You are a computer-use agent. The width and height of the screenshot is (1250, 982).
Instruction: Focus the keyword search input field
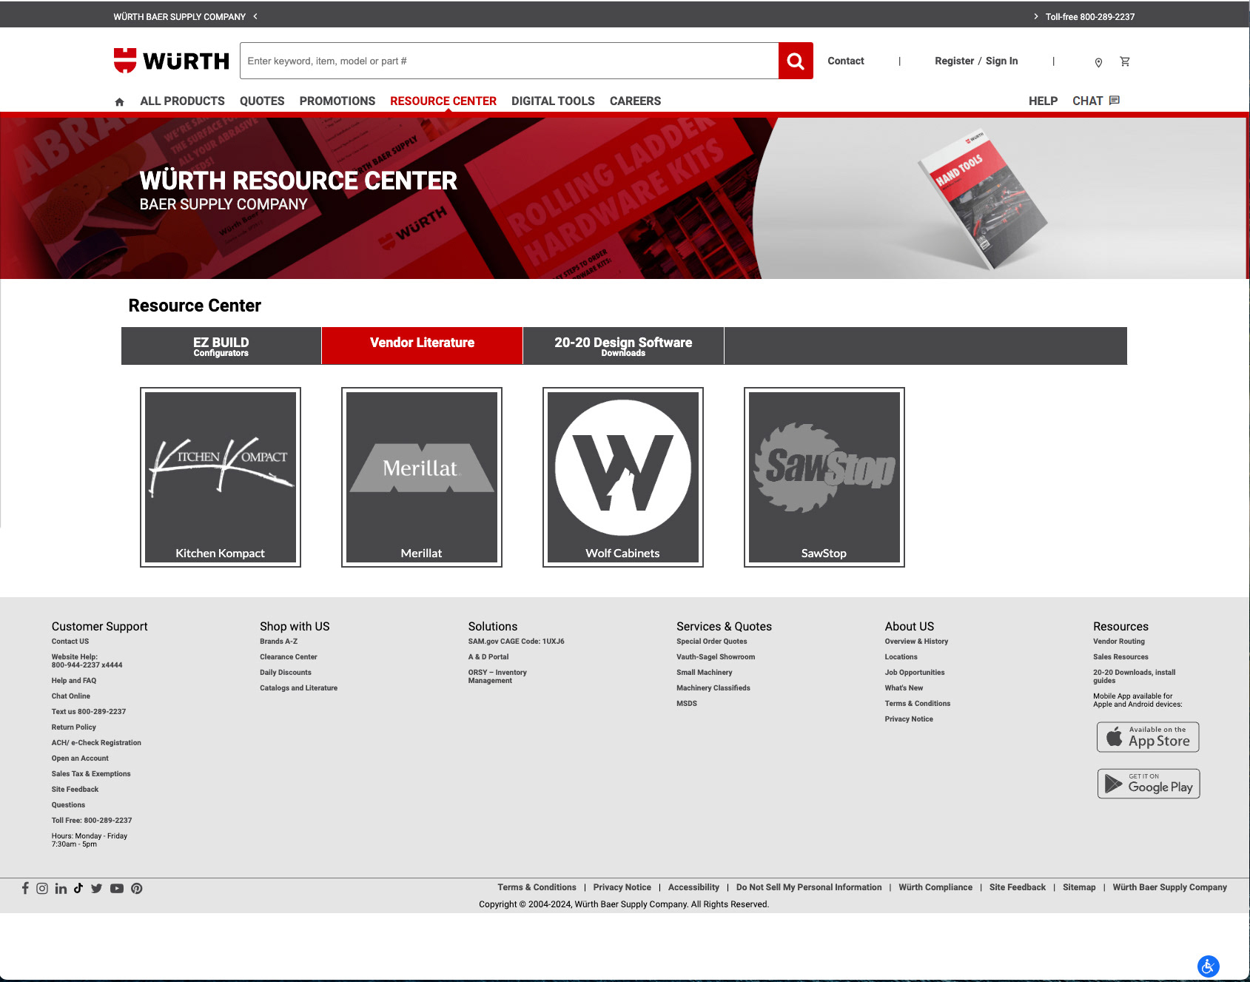(509, 61)
